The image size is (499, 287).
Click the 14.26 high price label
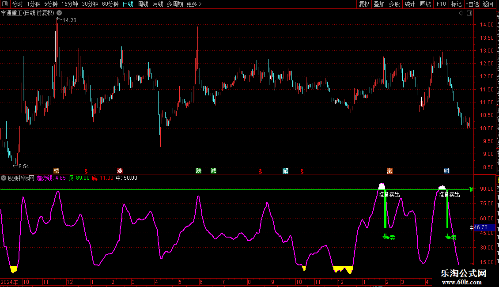click(69, 20)
